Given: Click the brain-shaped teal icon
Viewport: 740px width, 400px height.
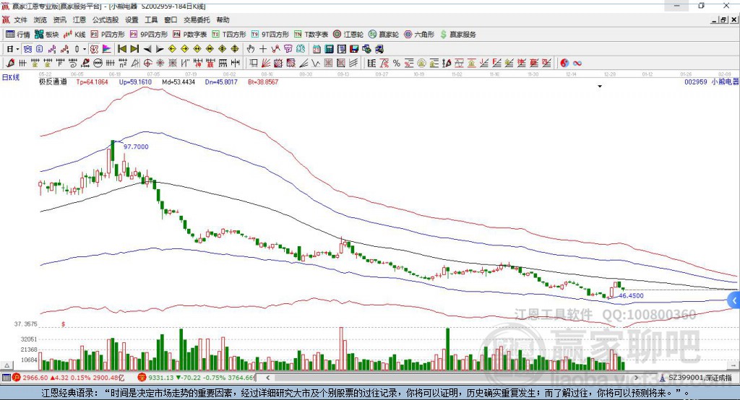Looking at the screenshot, I should coord(300,49).
